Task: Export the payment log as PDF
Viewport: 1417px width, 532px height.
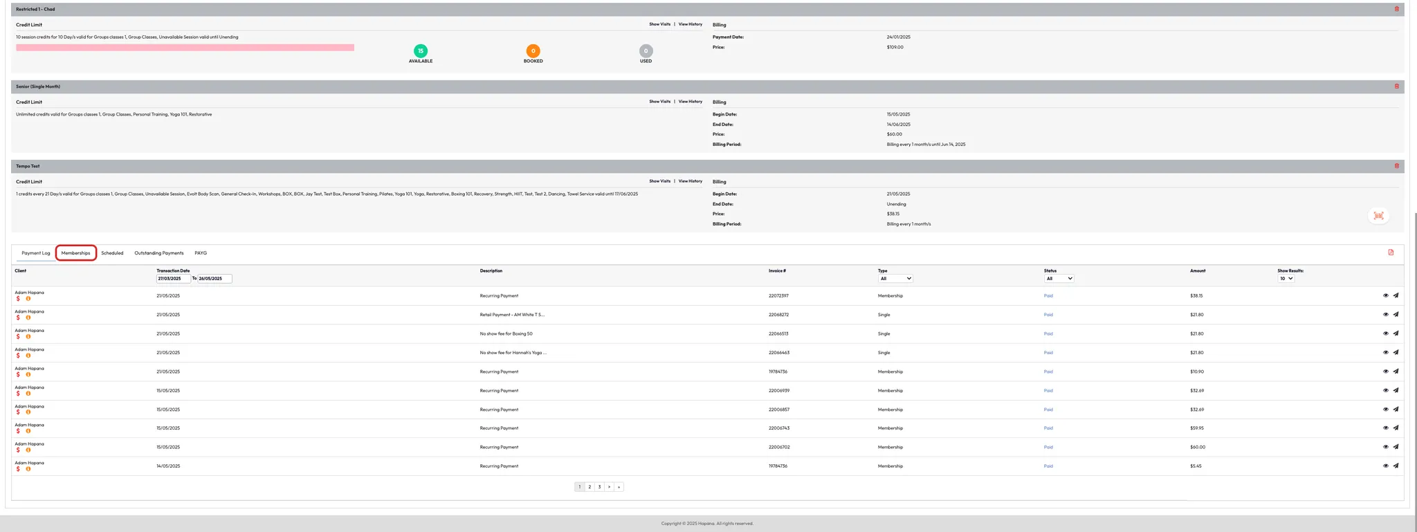Action: click(1391, 253)
